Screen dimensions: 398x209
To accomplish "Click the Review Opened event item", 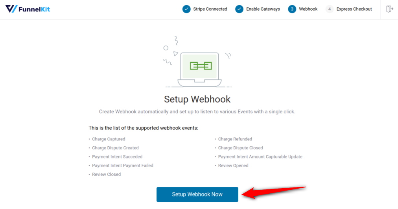I will coord(233,165).
